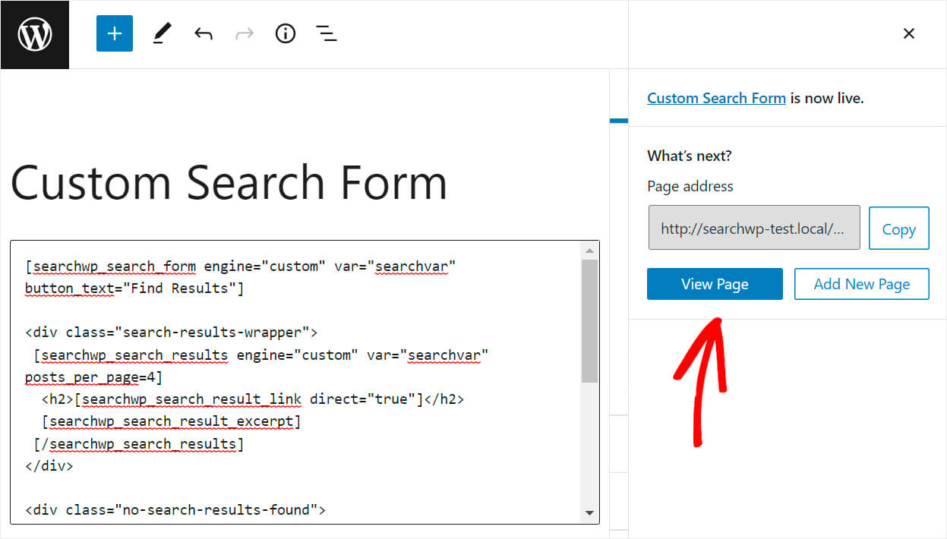
Task: Toggle the block inserter plus button
Action: coord(115,34)
